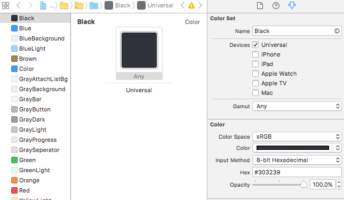
Task: Click the inspector Color well bar
Action: click(x=292, y=148)
